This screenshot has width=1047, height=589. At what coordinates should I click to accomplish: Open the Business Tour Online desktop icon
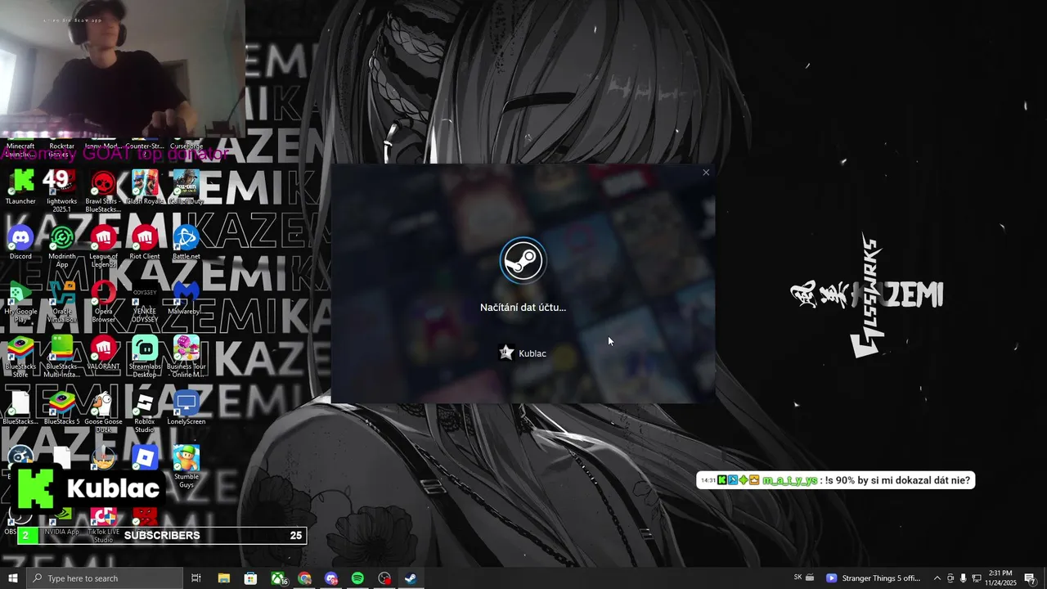[x=186, y=356]
